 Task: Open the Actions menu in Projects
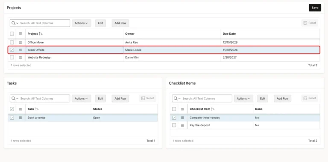point(82,23)
